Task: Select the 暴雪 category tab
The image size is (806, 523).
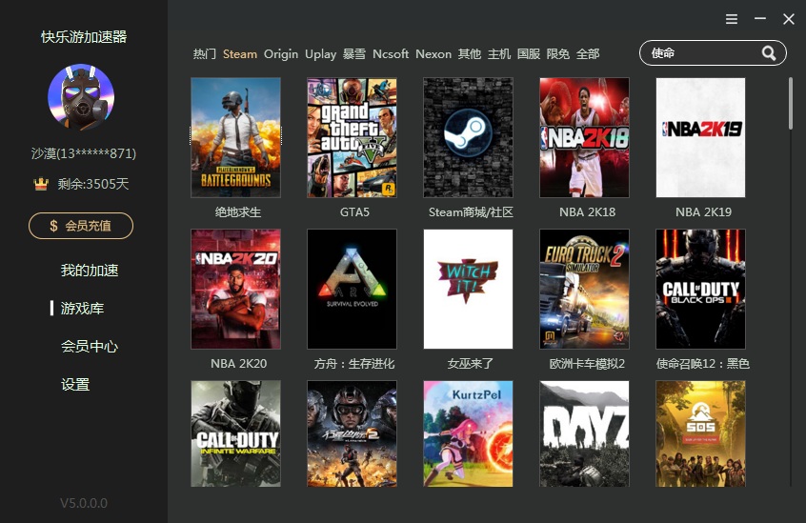Action: (x=354, y=54)
